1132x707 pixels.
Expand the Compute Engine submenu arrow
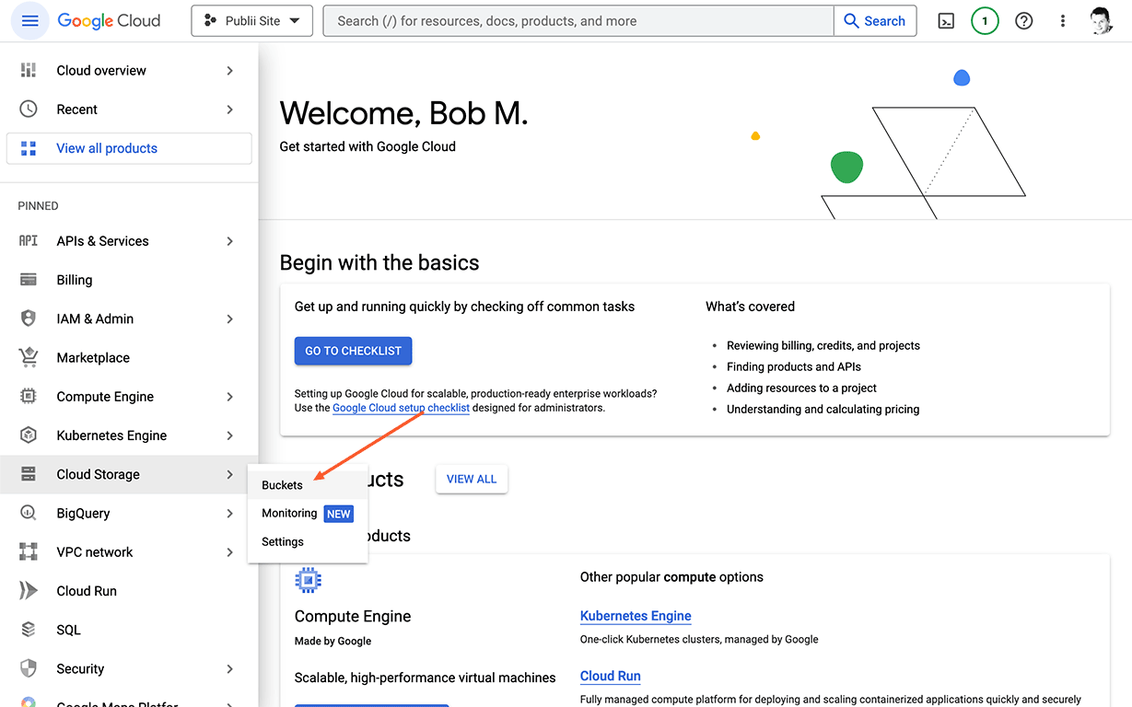[229, 397]
